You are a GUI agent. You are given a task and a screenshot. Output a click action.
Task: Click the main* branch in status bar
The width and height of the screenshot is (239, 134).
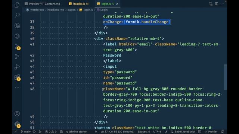pyautogui.click(x=26, y=131)
